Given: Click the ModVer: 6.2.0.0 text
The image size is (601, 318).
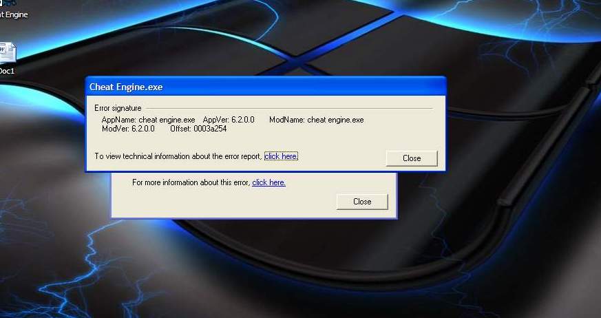Looking at the screenshot, I should tap(128, 129).
